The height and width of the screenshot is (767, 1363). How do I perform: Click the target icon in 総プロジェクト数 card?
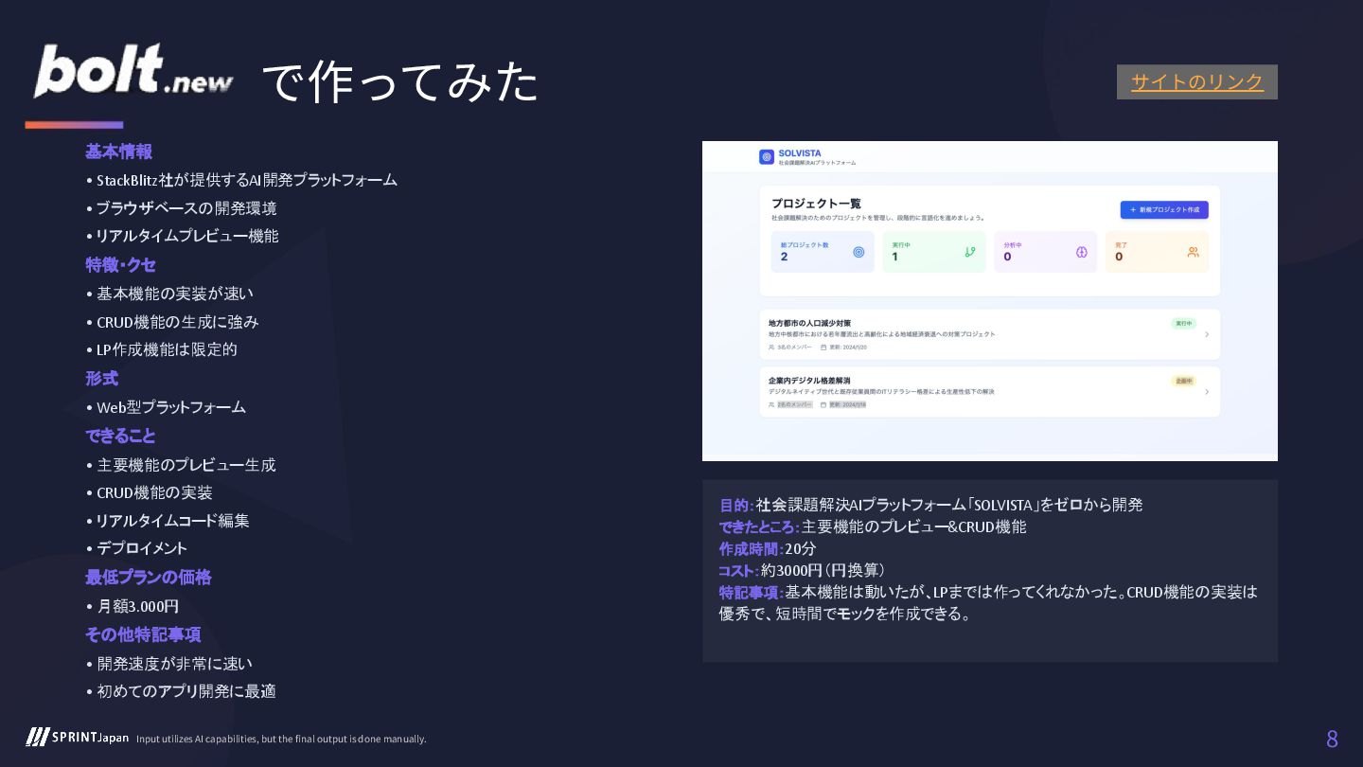859,252
